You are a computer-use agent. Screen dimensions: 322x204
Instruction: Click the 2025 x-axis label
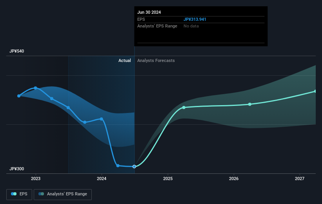[168, 179]
